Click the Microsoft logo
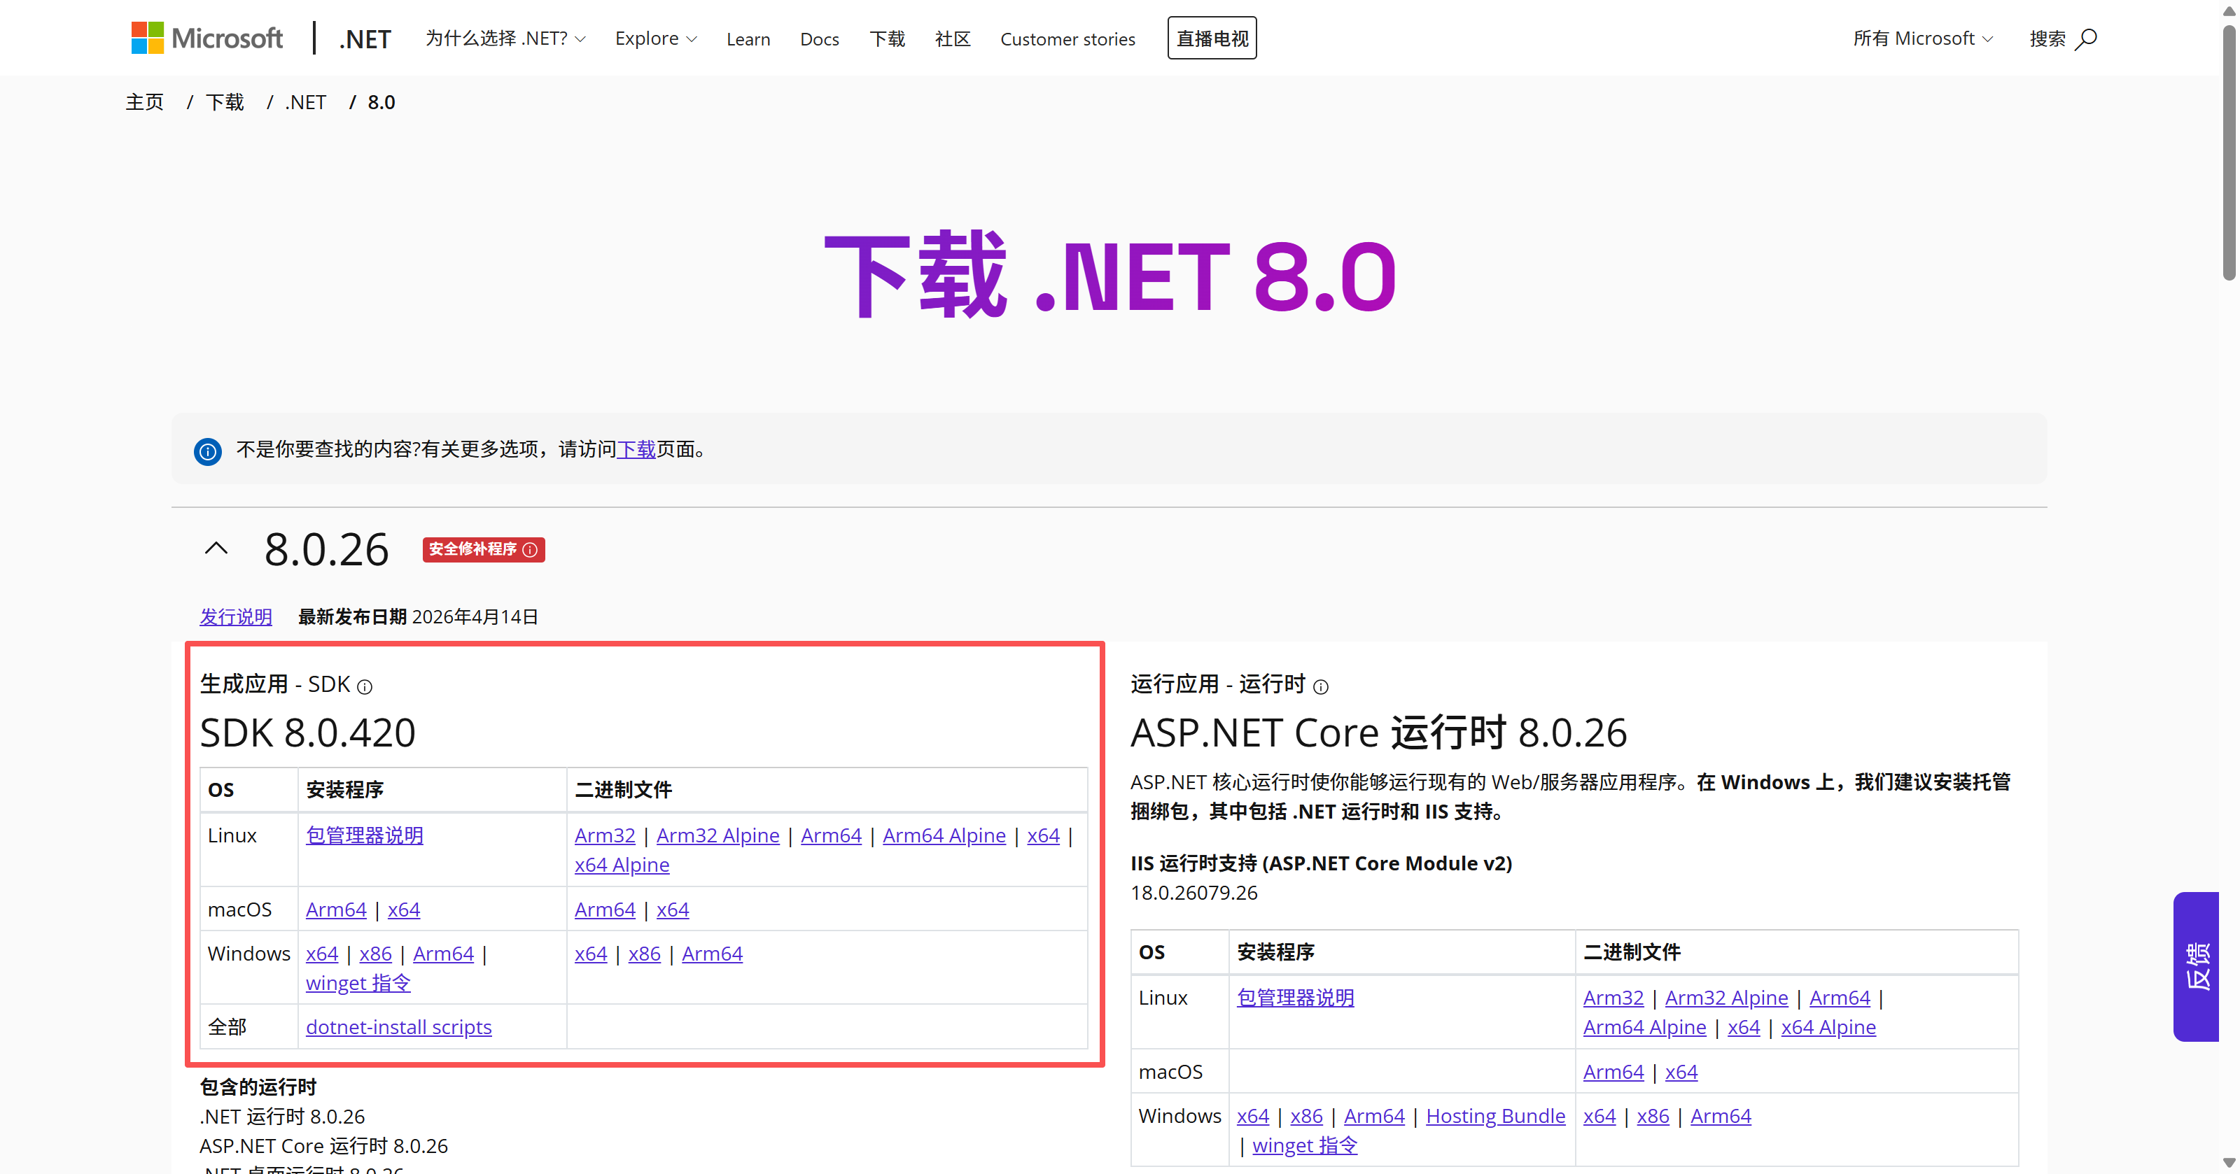The image size is (2240, 1174). tap(207, 38)
